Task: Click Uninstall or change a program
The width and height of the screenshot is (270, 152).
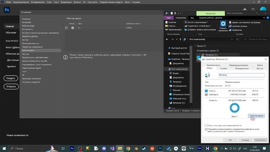Action: click(245, 22)
